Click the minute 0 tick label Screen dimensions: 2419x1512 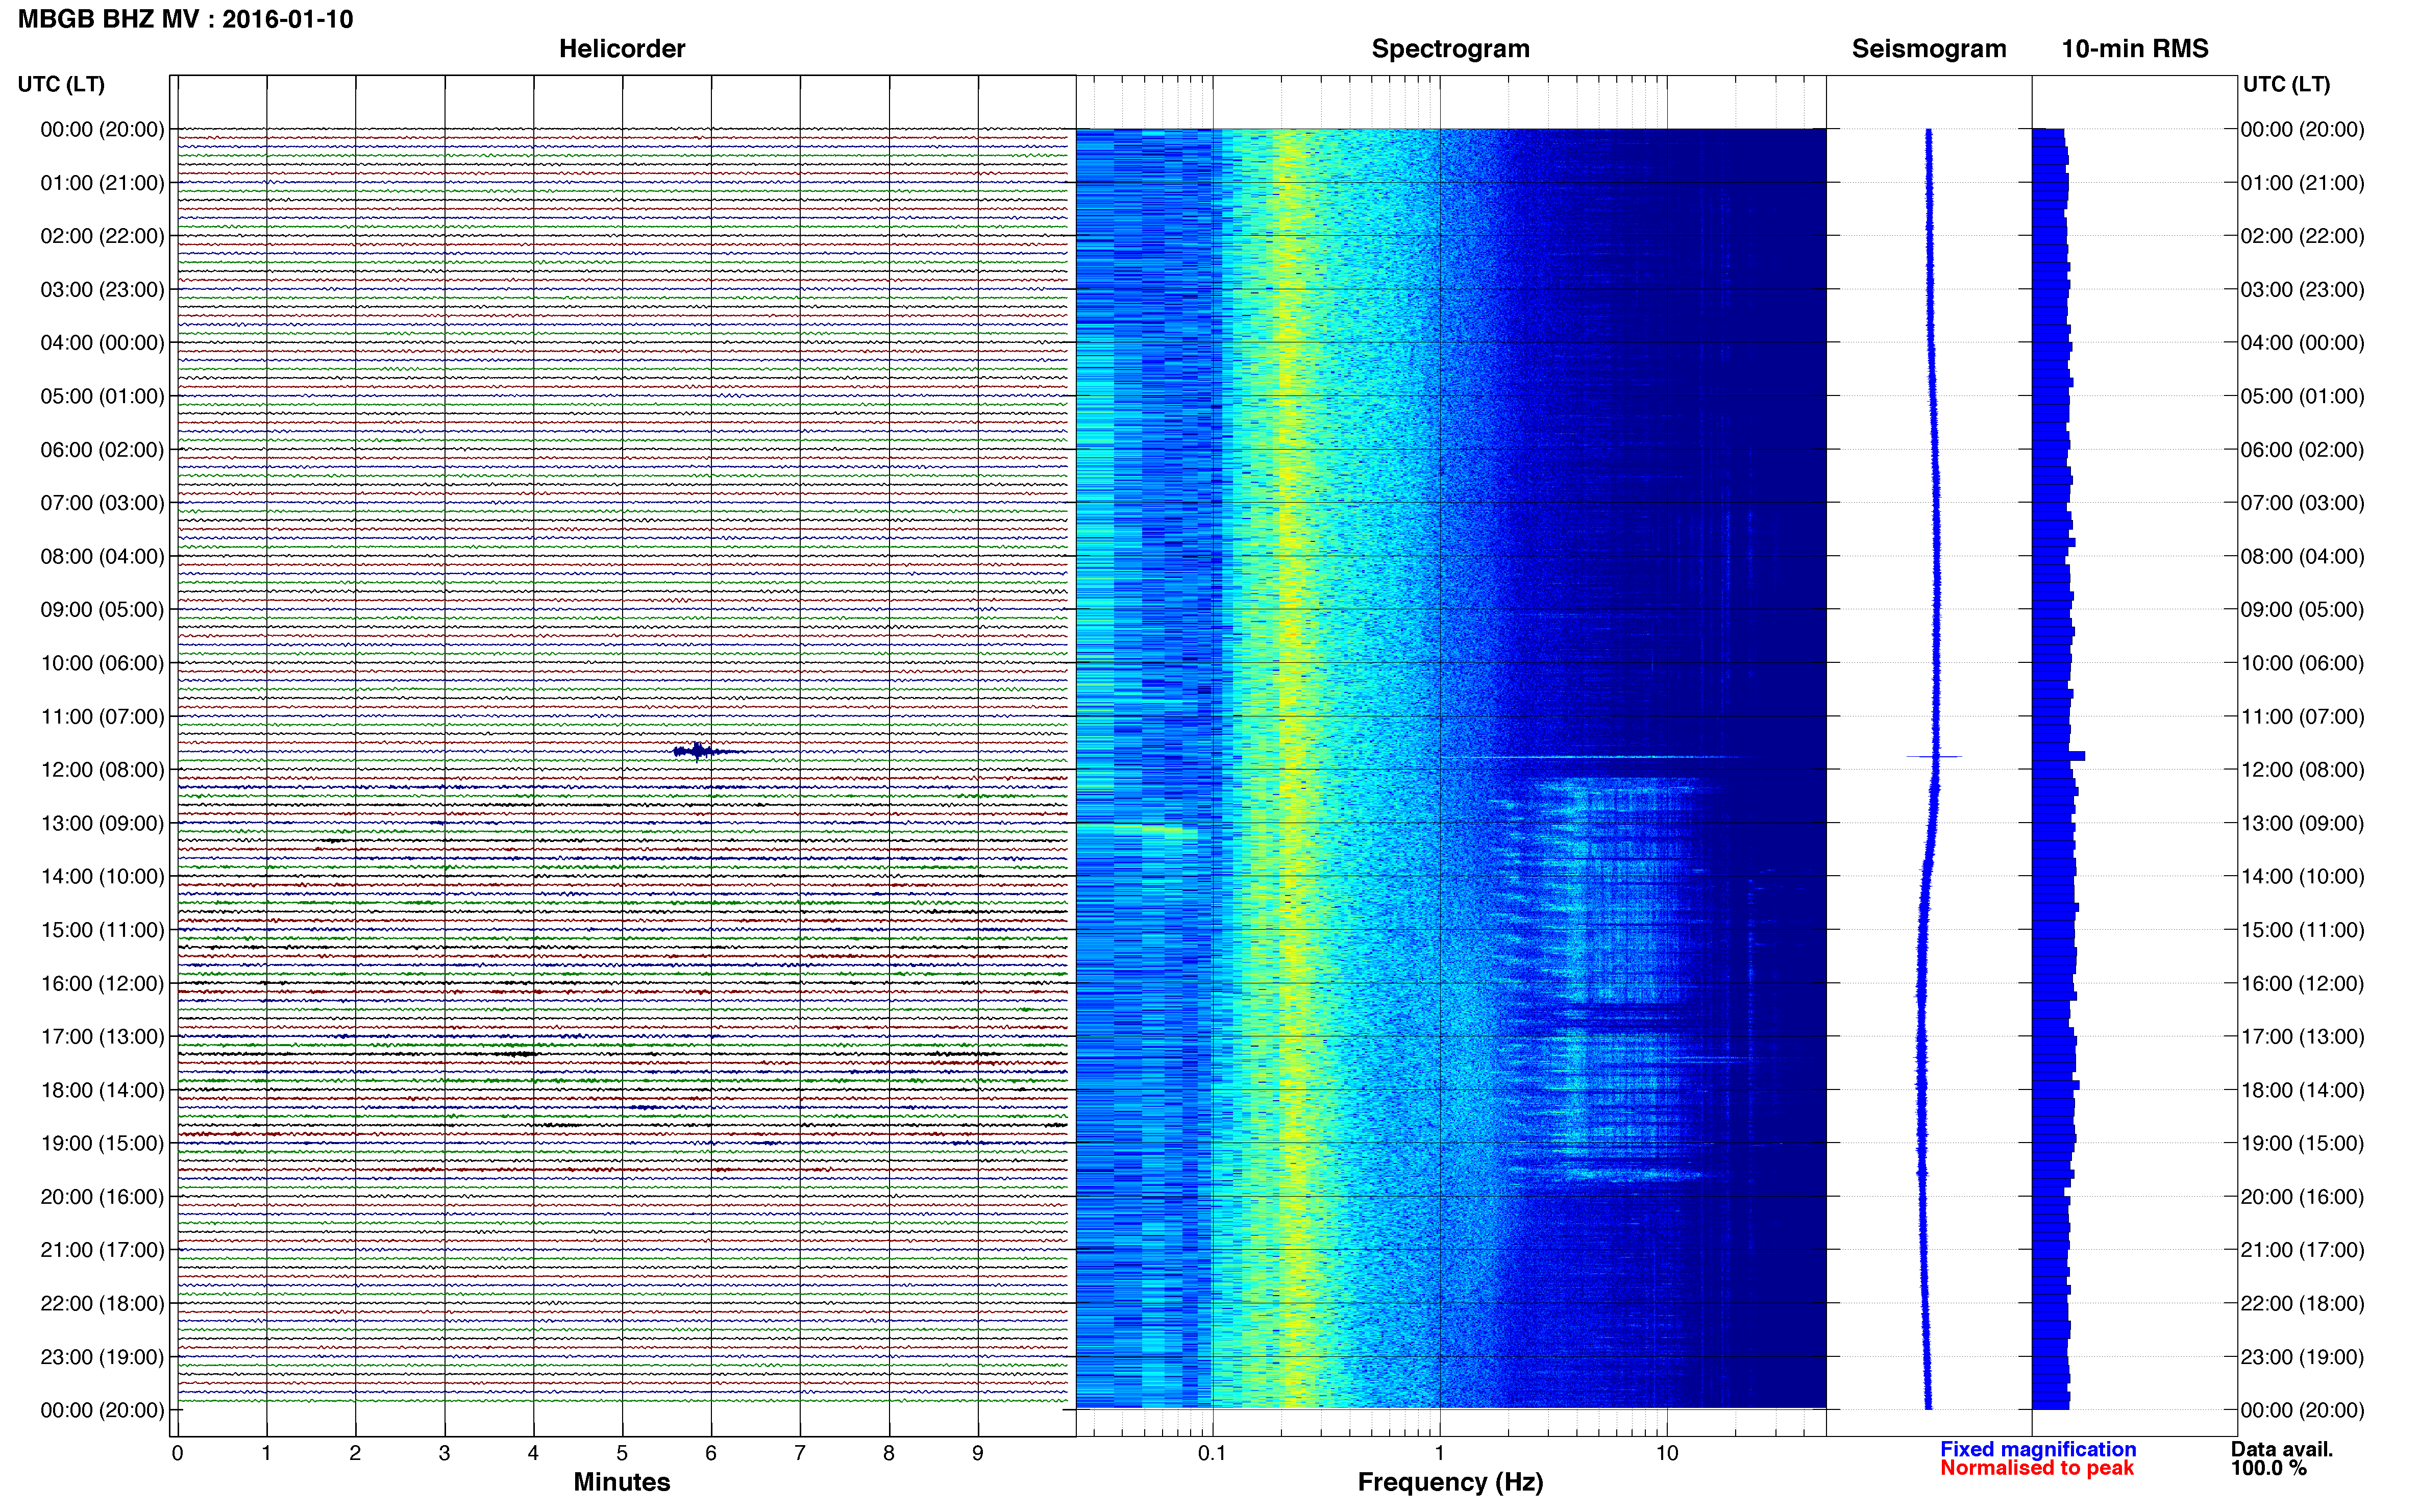177,1453
